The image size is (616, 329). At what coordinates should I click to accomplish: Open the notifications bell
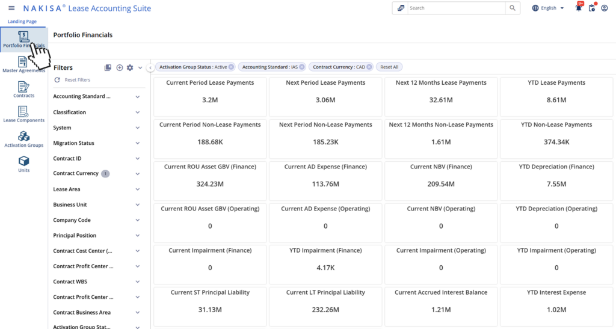click(578, 8)
